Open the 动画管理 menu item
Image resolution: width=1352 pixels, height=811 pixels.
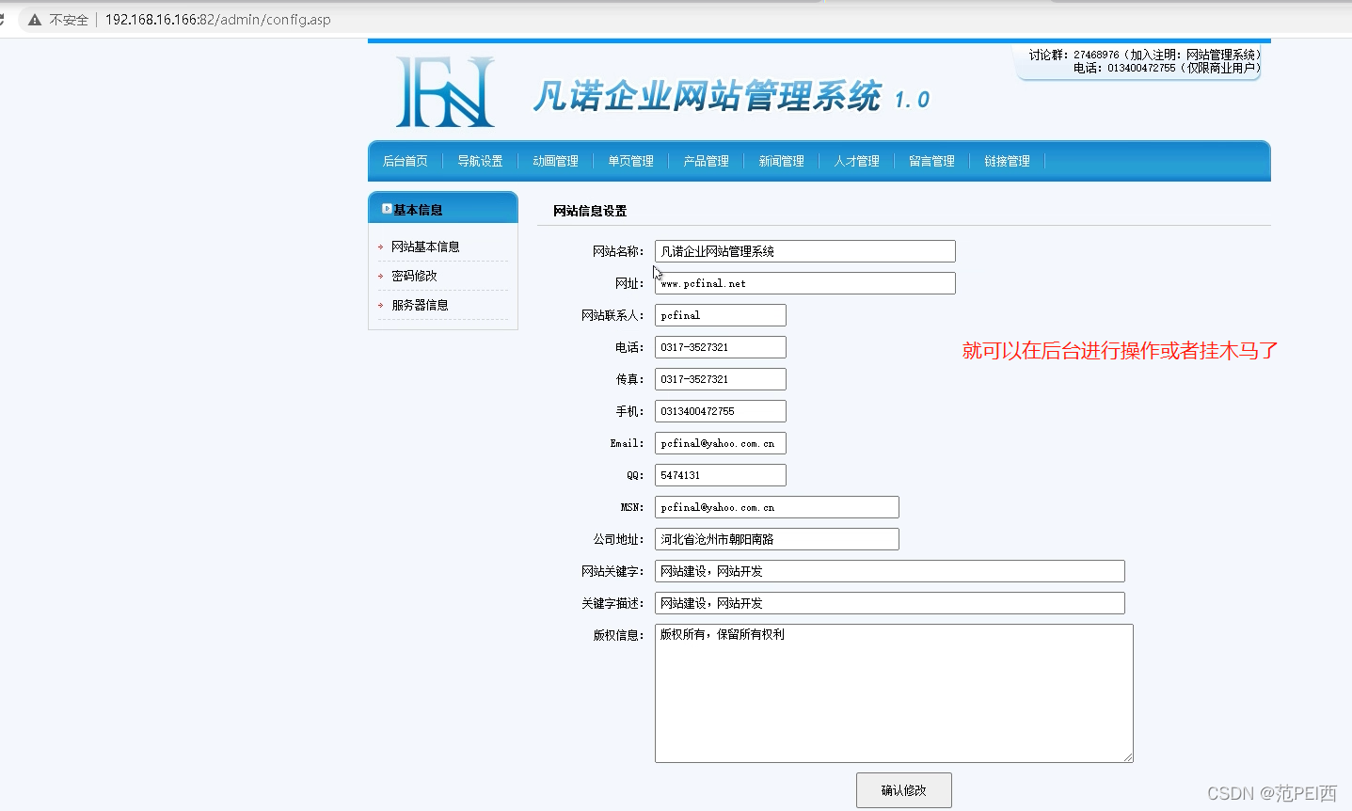point(555,161)
